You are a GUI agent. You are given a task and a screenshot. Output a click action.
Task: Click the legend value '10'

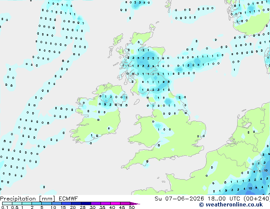tap(53, 207)
